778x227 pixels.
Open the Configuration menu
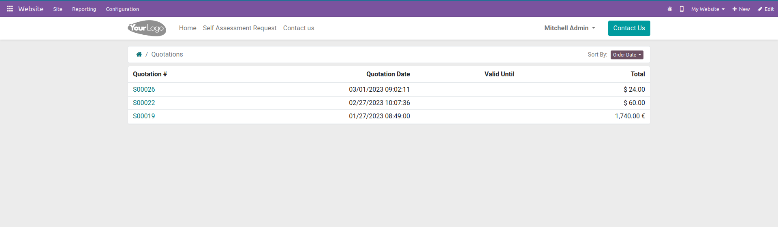coord(122,9)
